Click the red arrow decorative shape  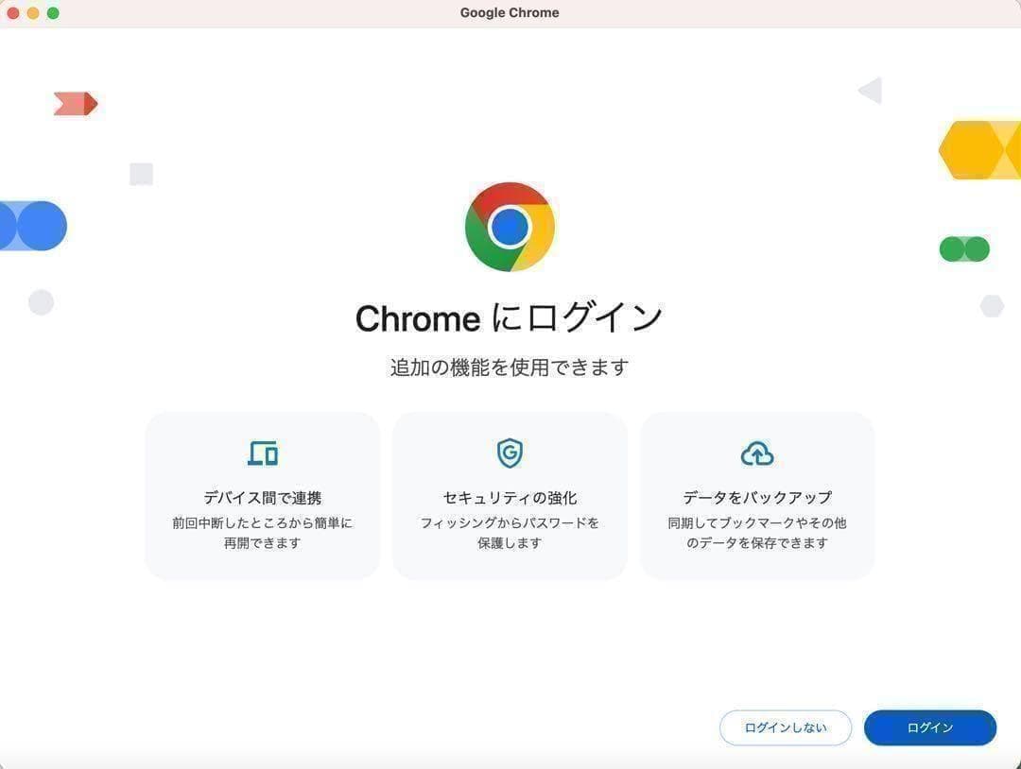click(x=76, y=104)
